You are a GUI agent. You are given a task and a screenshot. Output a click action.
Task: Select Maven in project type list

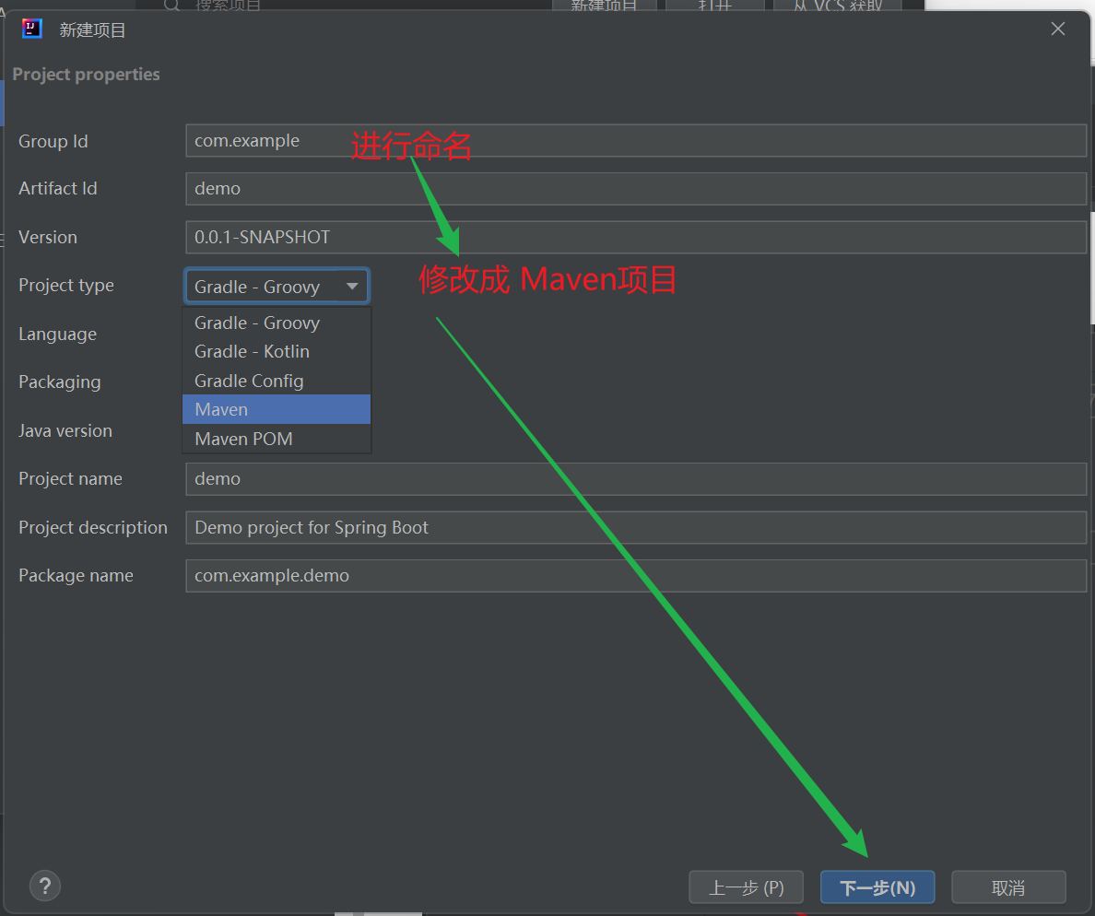[x=277, y=410]
